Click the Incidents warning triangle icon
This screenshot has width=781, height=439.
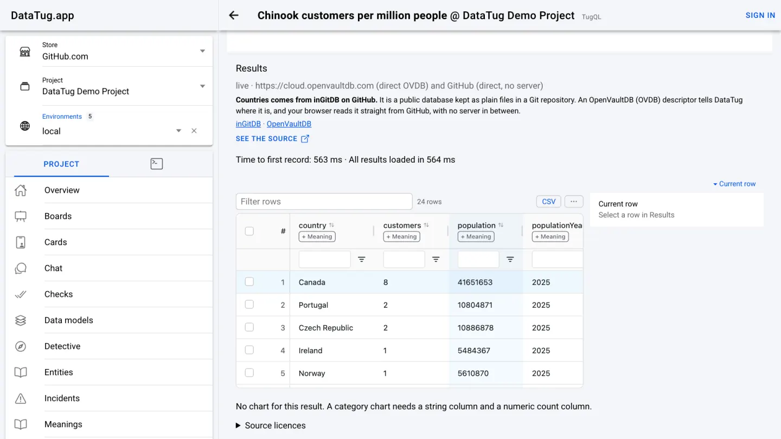click(x=21, y=398)
